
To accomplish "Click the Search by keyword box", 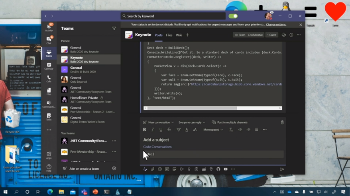I will click(x=173, y=16).
